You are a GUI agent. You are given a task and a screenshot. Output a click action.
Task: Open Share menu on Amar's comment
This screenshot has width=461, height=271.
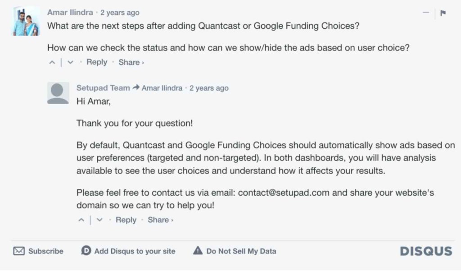coord(131,63)
